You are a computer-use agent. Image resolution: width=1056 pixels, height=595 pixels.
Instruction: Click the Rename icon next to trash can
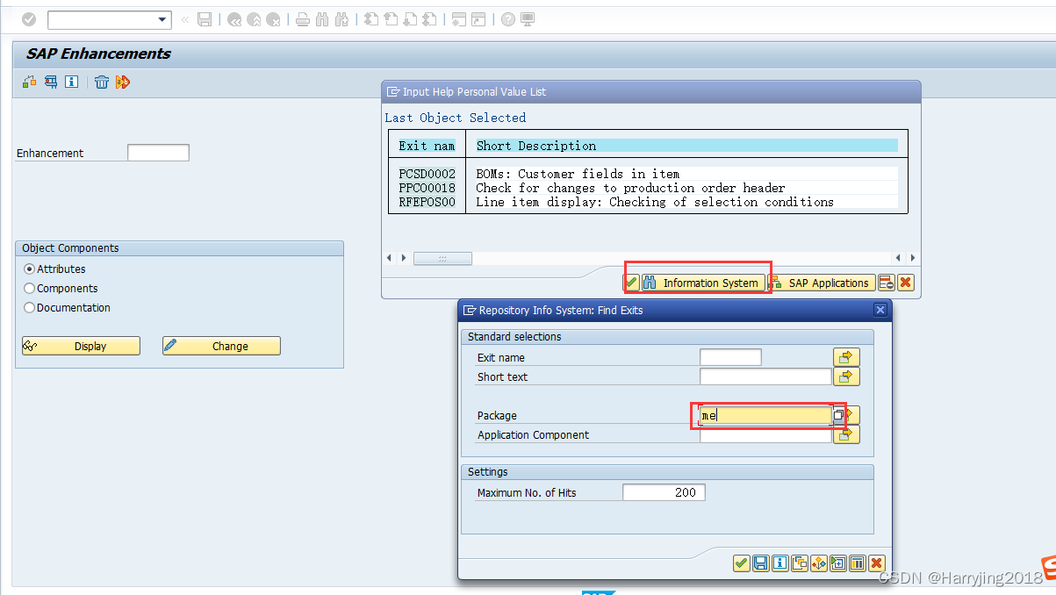click(123, 82)
